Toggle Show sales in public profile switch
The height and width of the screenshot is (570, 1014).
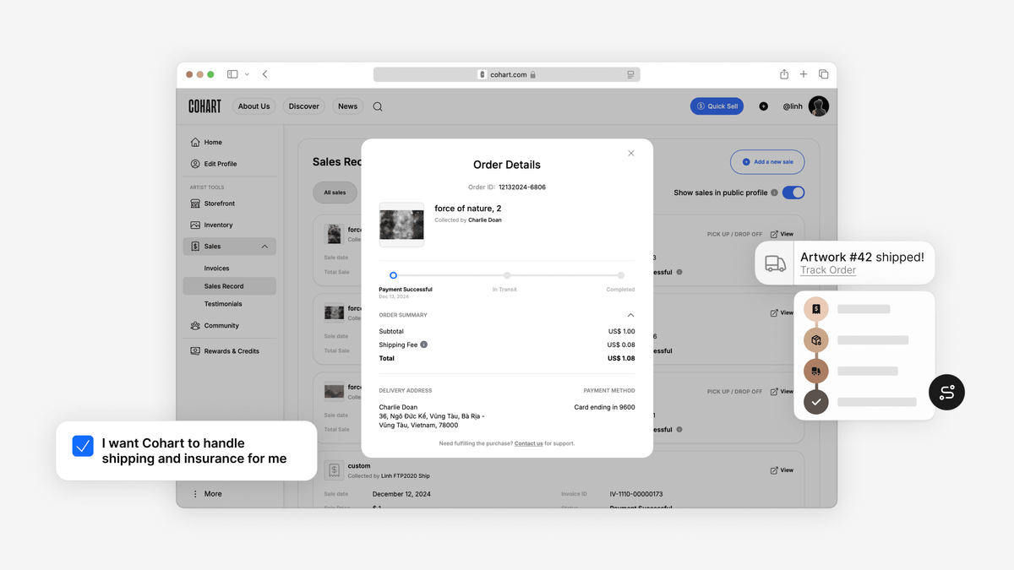point(793,193)
